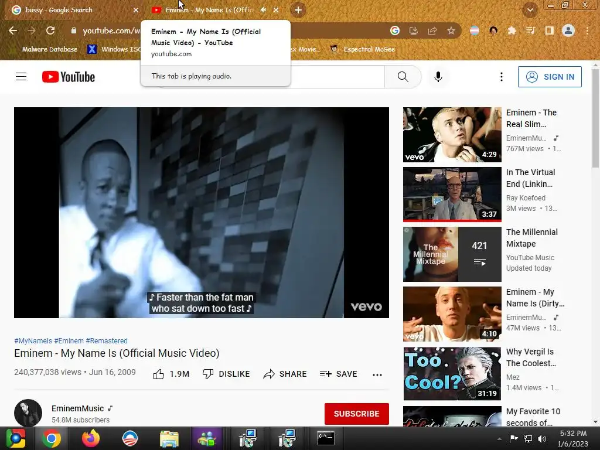Viewport: 600px width, 450px height.
Task: Click the #Eminem hashtag link
Action: 69,340
